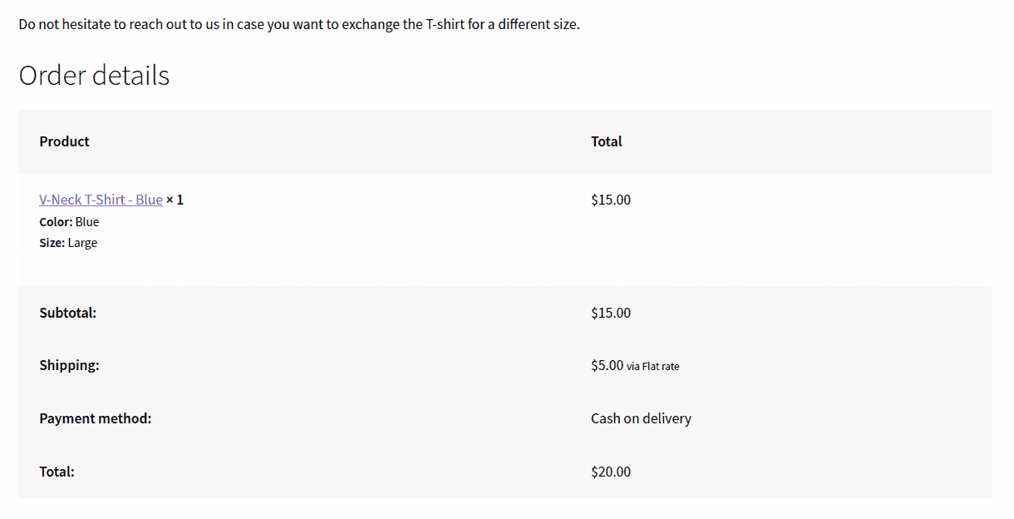This screenshot has width=1014, height=519.
Task: Click the Size: Large attribute text
Action: [68, 243]
